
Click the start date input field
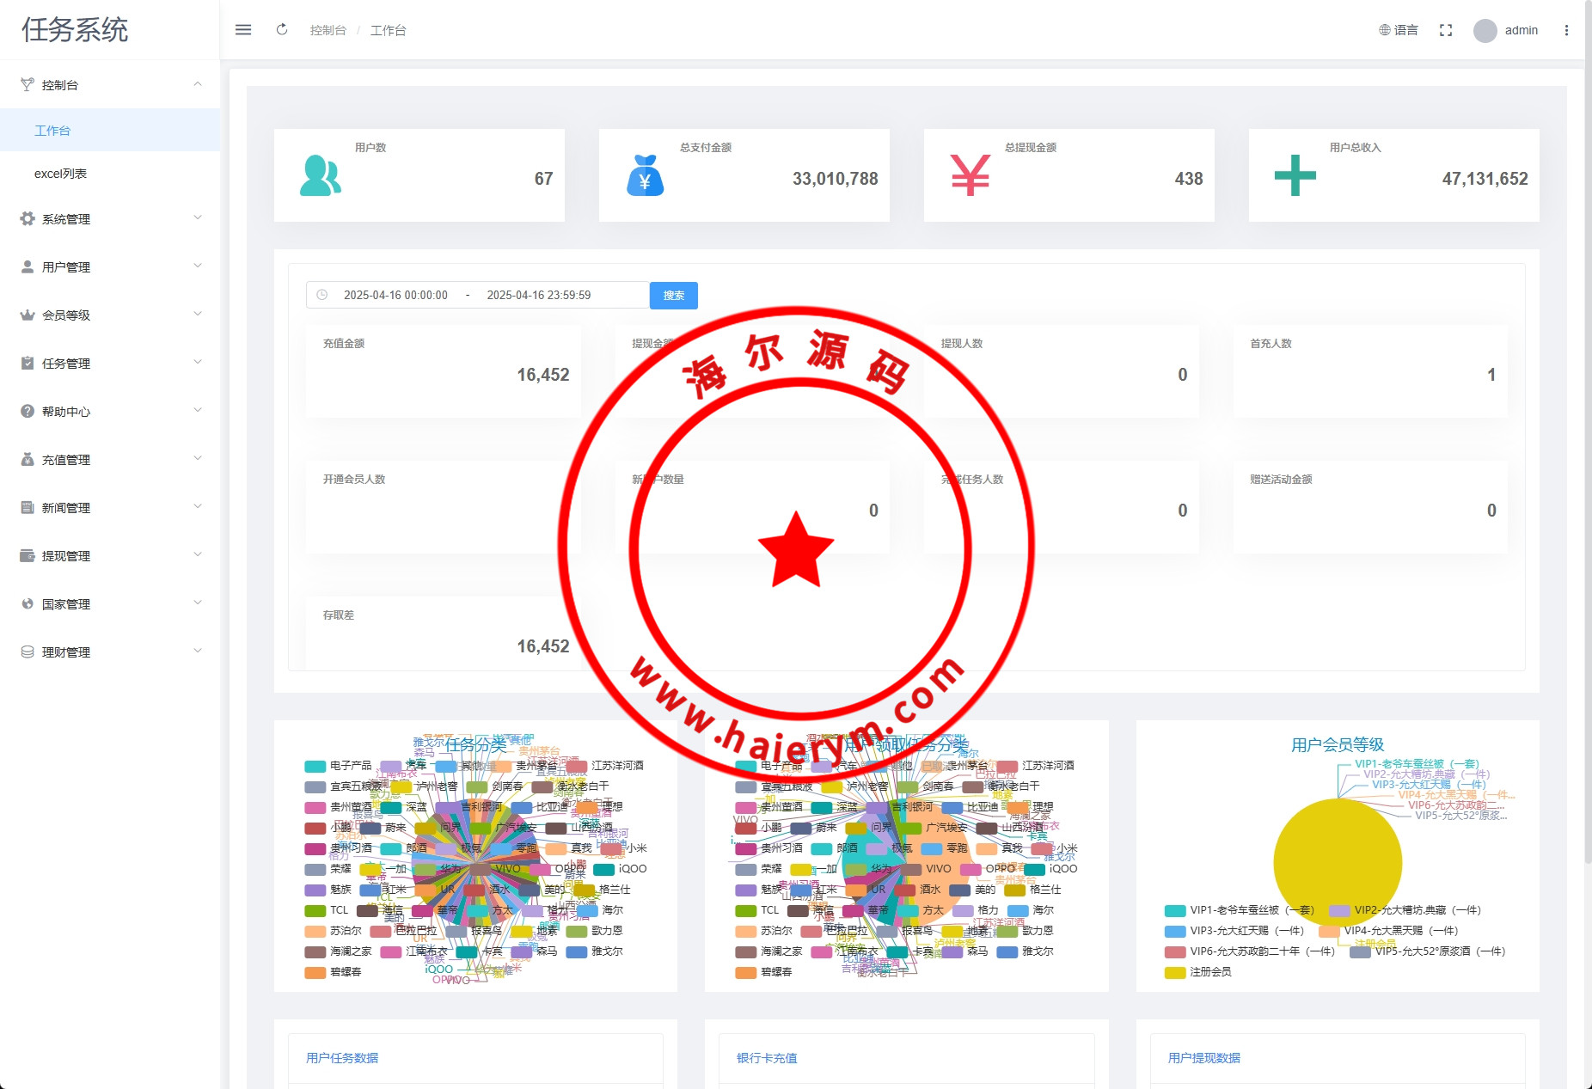point(395,295)
